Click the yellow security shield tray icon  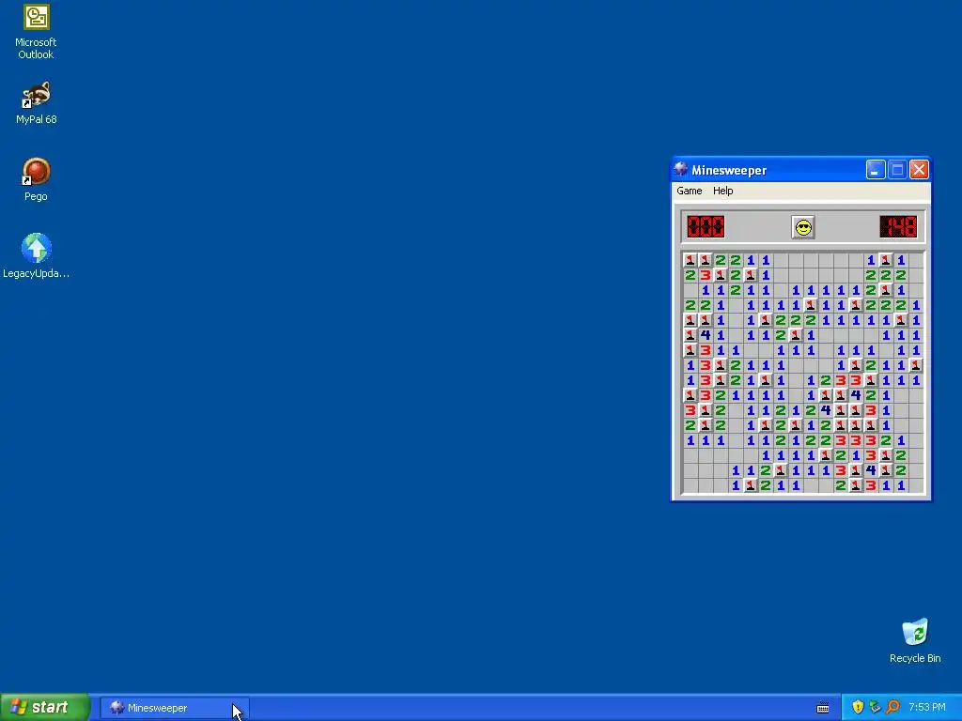(858, 707)
